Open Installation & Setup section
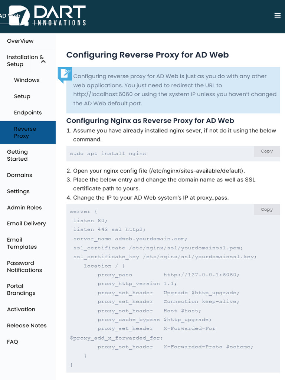 (25, 60)
